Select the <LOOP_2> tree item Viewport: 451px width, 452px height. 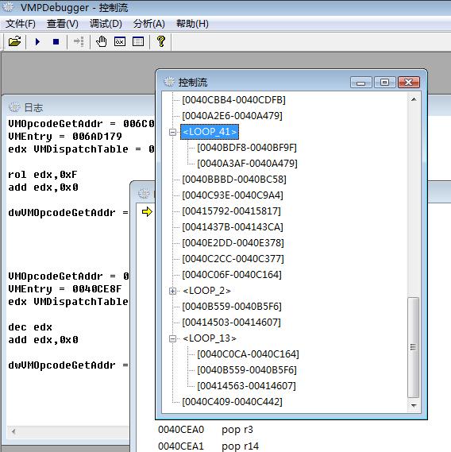pos(206,291)
